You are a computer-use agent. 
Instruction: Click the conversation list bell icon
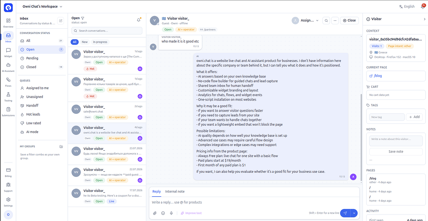(x=139, y=20)
